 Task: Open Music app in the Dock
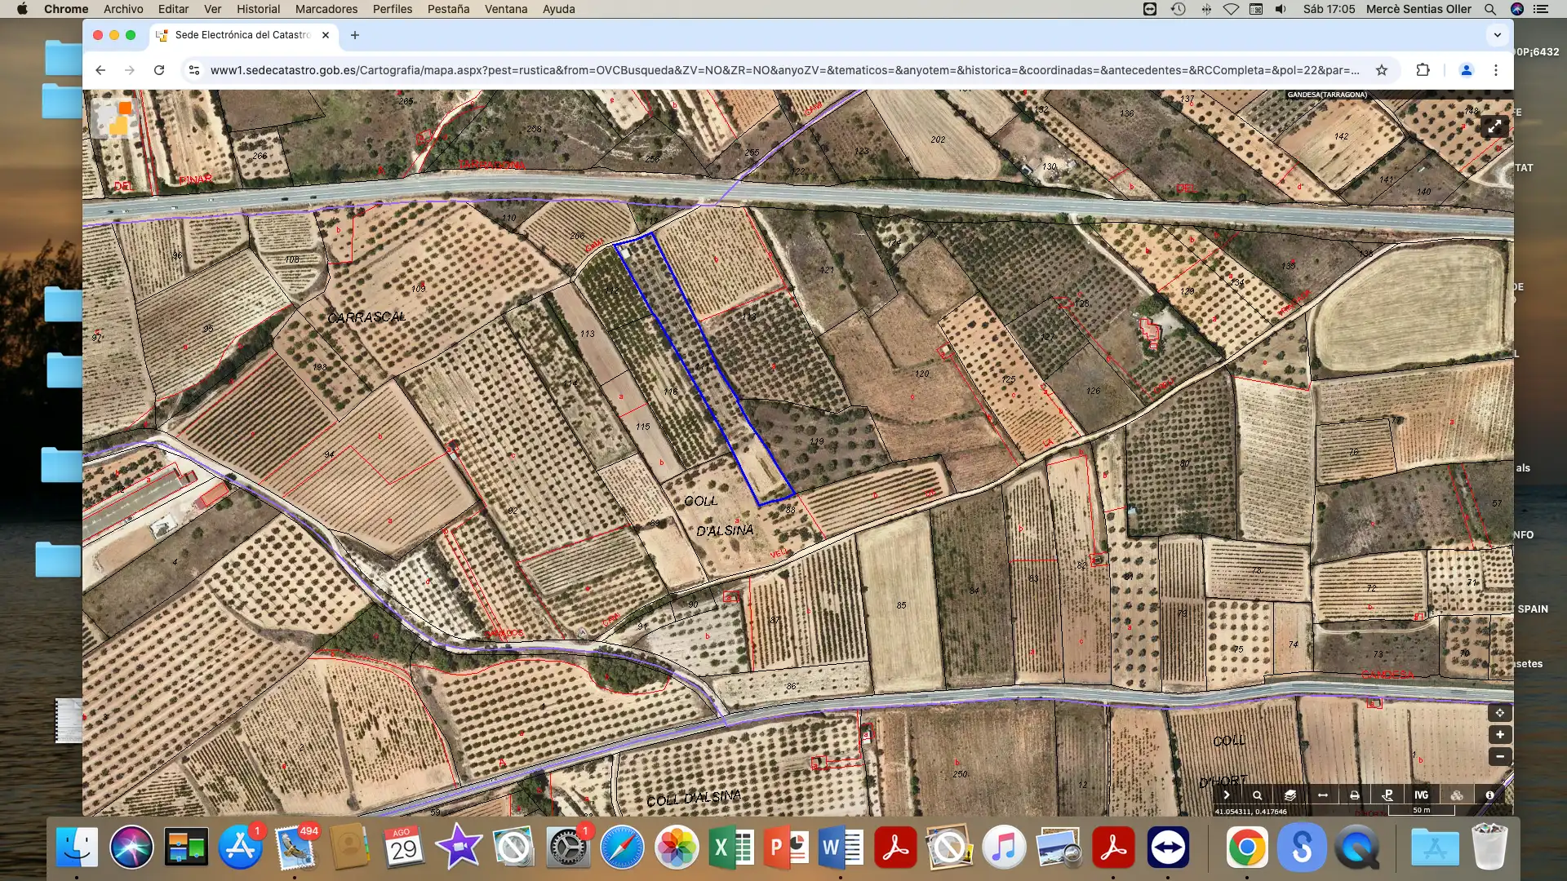(x=1004, y=847)
